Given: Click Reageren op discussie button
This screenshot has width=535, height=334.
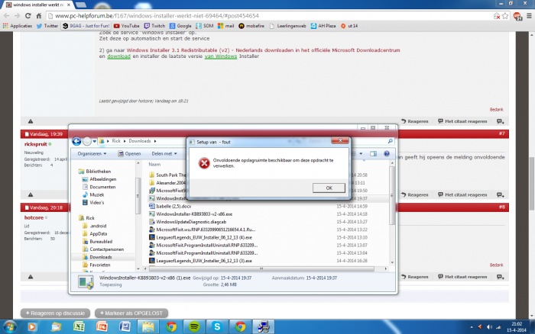Looking at the screenshot, I should [55, 313].
